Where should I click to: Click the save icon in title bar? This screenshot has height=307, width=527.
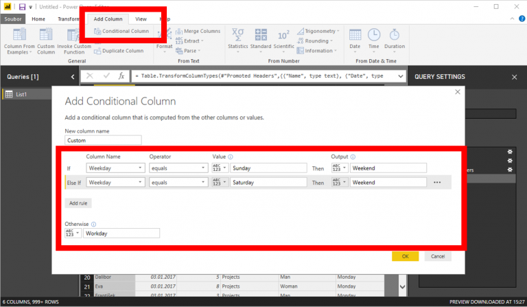22,7
